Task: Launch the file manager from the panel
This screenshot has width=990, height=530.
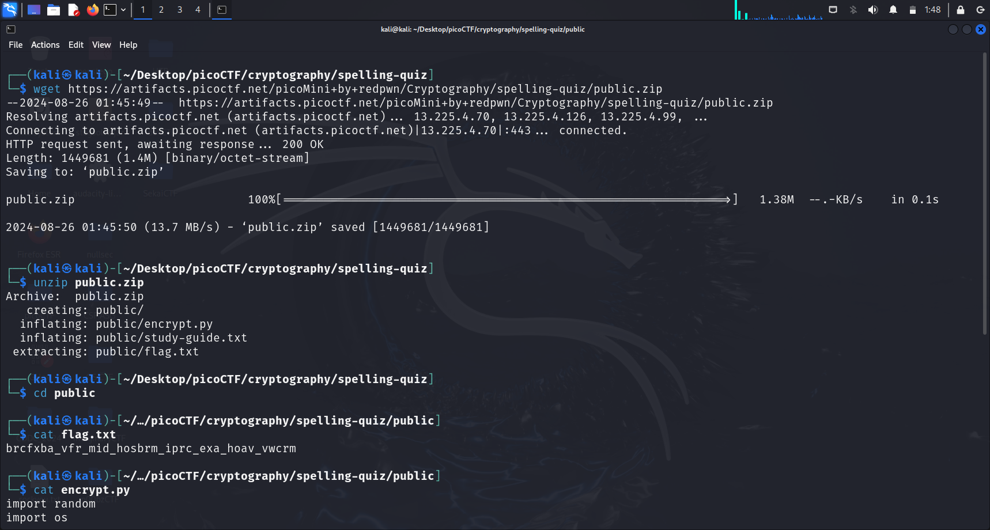Action: 54,10
